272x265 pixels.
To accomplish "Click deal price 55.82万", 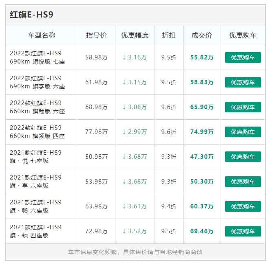I will pyautogui.click(x=202, y=57).
